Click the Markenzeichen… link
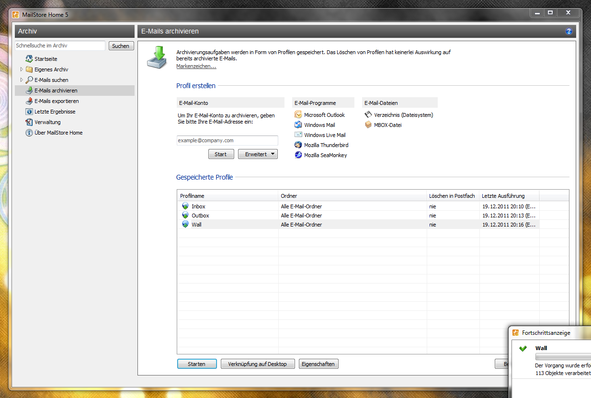591x398 pixels. (x=196, y=66)
